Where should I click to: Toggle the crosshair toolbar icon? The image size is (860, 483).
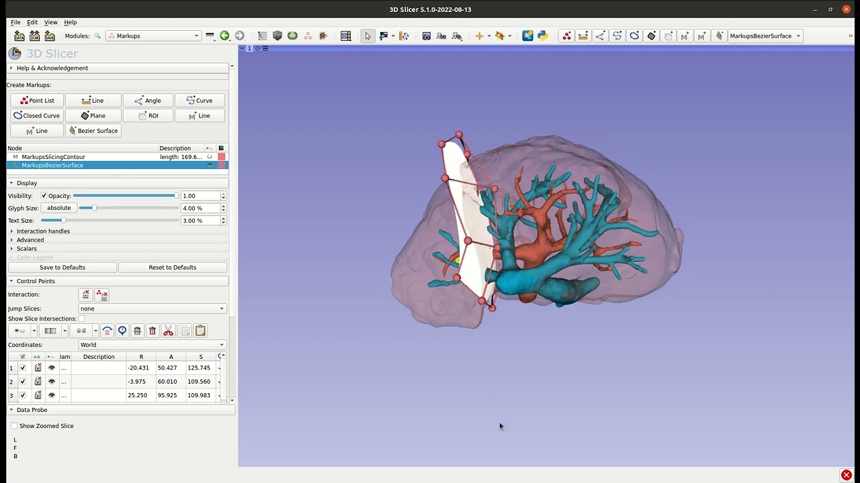tap(479, 36)
